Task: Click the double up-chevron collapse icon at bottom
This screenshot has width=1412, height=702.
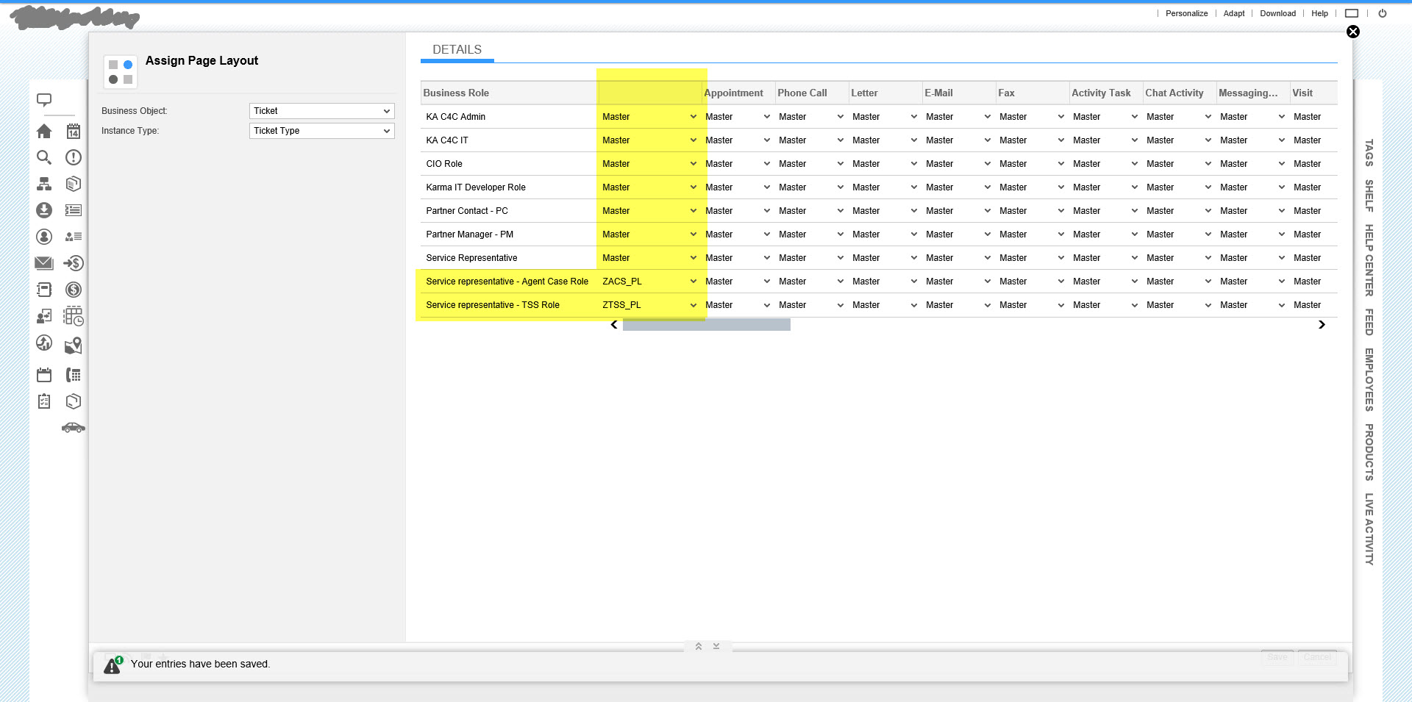Action: [x=699, y=647]
